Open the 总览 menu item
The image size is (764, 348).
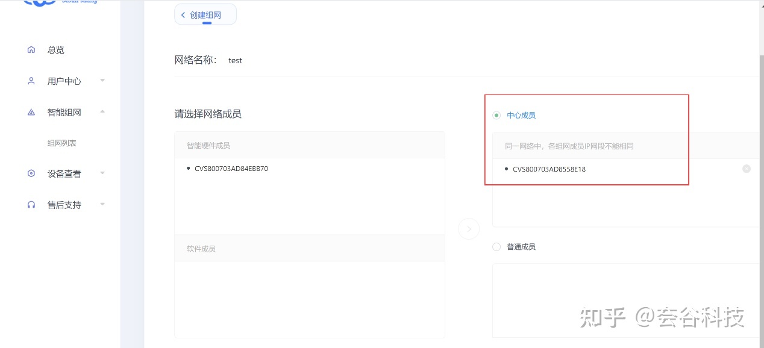click(56, 50)
